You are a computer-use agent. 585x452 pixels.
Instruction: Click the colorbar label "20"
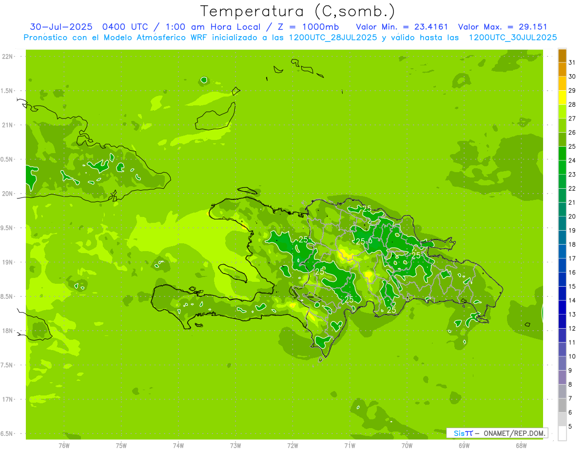pos(572,216)
